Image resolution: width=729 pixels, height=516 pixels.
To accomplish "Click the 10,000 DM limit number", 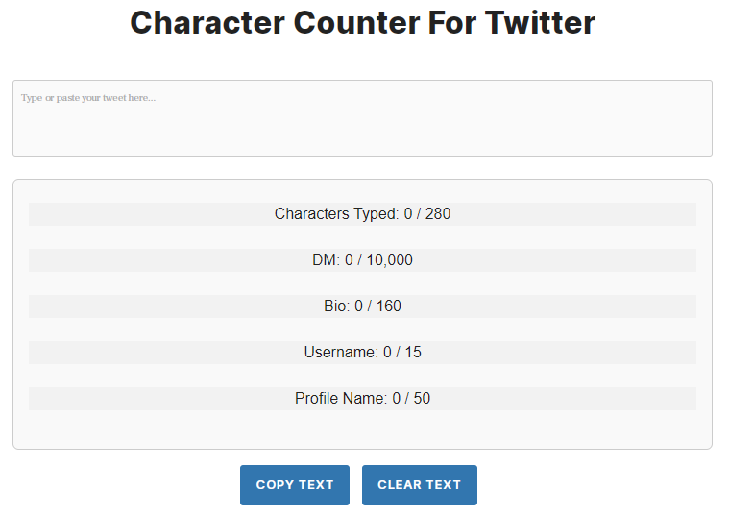I will pyautogui.click(x=390, y=260).
